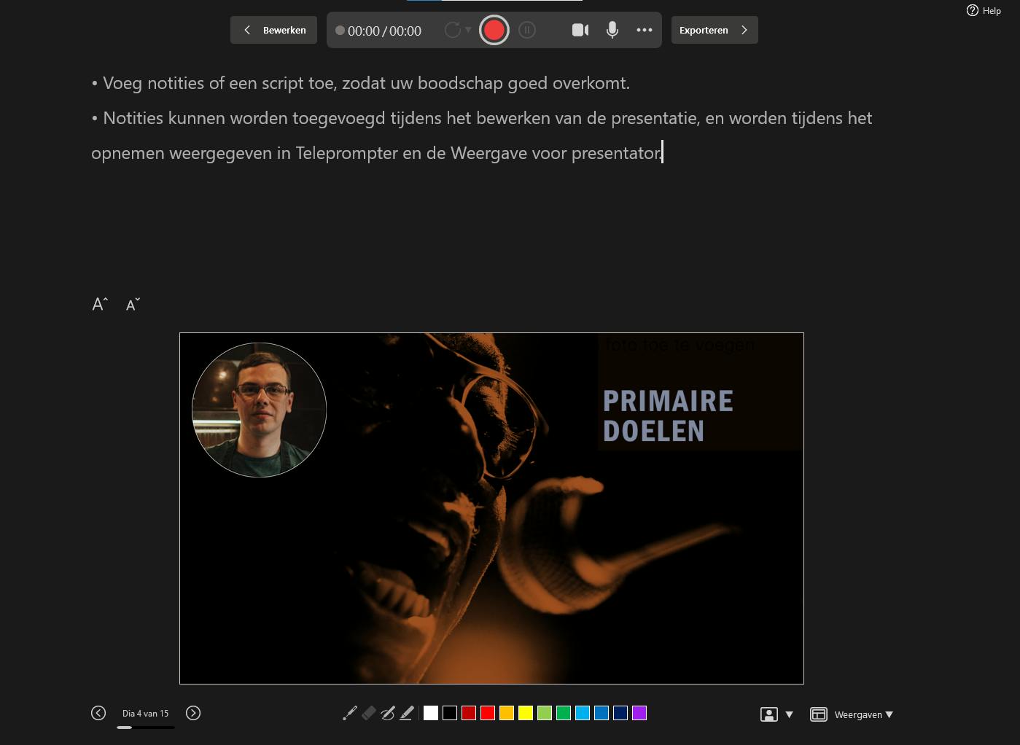Screen dimensions: 1020x745
Task: Open Help
Action: pos(984,10)
